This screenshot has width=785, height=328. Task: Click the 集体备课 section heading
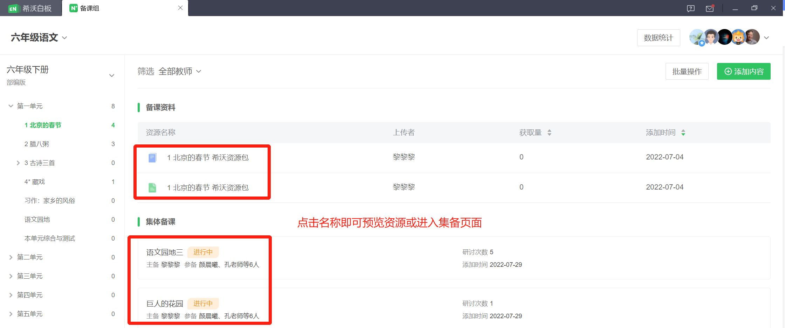(x=160, y=222)
